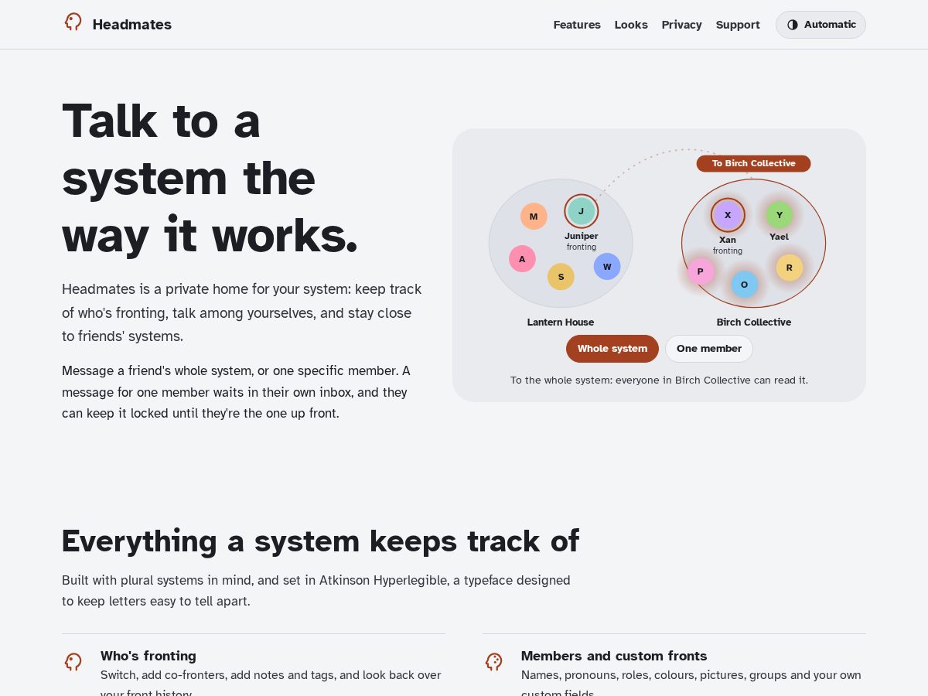Image resolution: width=928 pixels, height=696 pixels.
Task: Choose the Whole system option
Action: pos(612,349)
